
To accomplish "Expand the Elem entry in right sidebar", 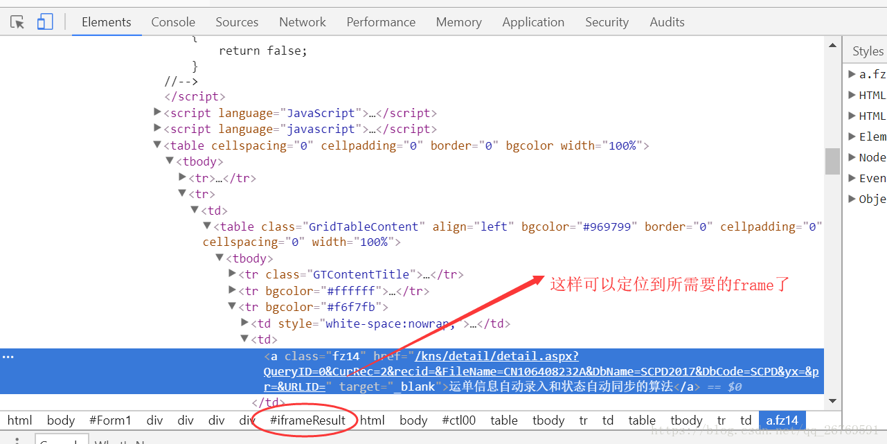I will 853,136.
